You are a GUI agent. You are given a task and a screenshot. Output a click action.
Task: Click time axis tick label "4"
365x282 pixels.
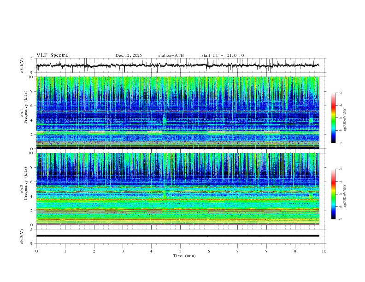coord(151,251)
